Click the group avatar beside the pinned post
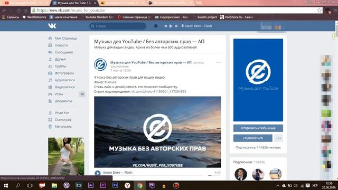This screenshot has width=338, height=190. [x=100, y=64]
